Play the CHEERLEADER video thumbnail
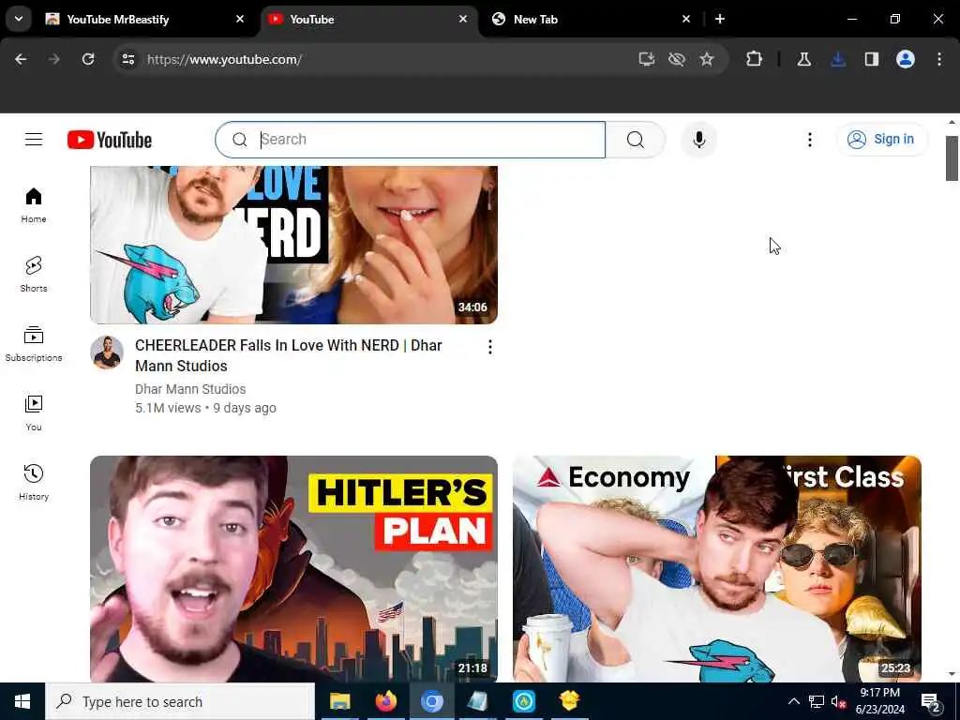 coord(293,245)
